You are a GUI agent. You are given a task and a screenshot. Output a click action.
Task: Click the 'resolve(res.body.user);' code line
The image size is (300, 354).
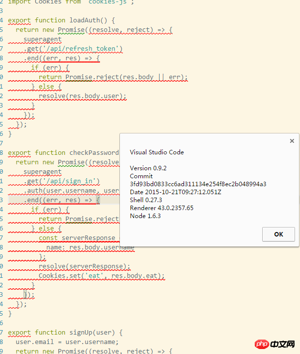tap(82, 96)
